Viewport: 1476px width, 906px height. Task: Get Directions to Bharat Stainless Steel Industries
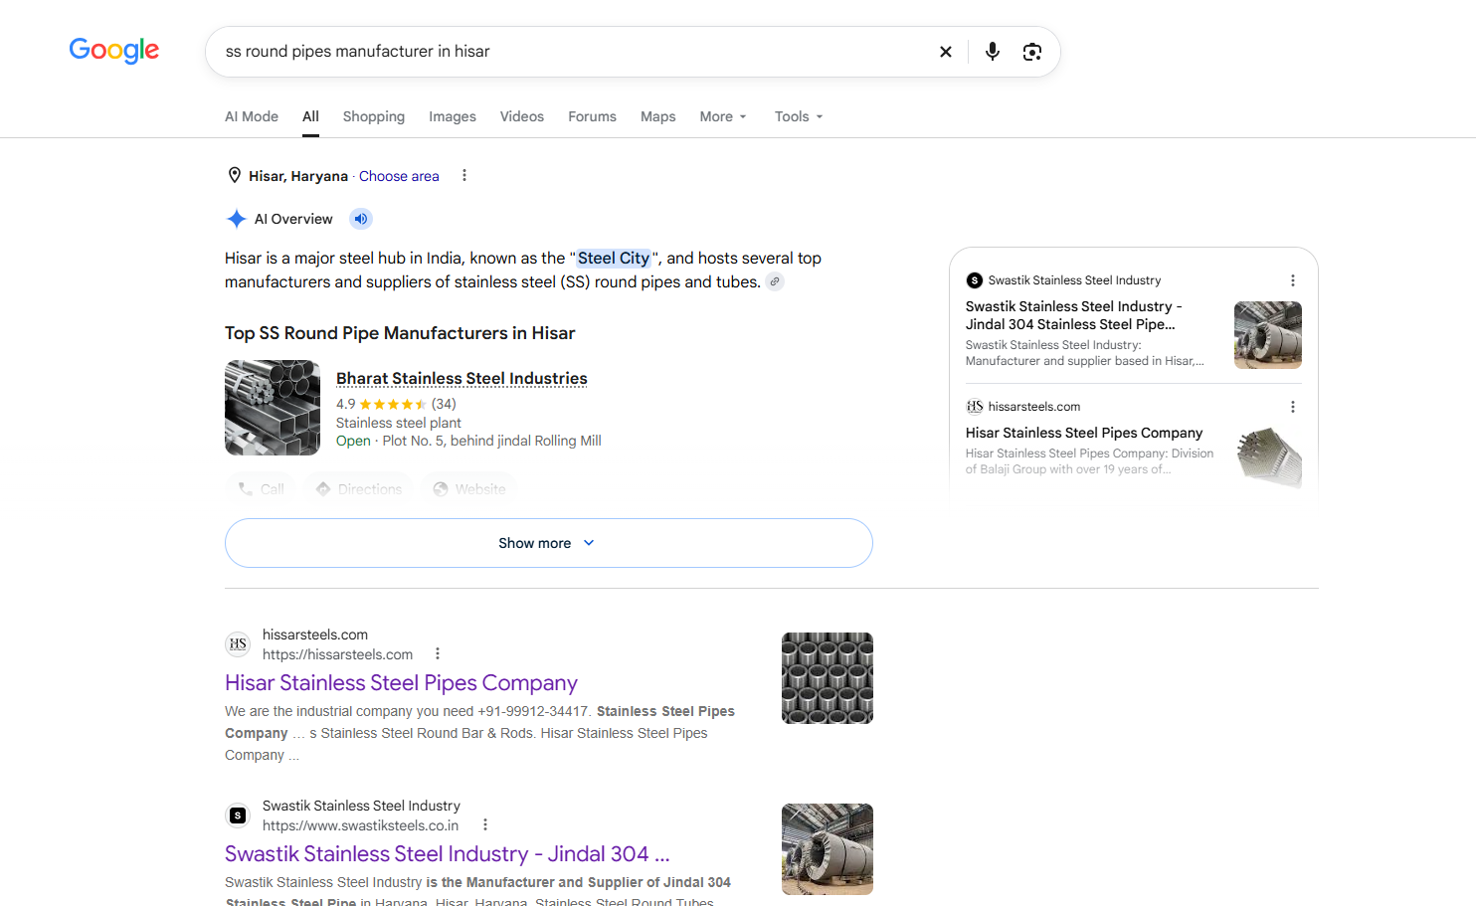click(358, 489)
